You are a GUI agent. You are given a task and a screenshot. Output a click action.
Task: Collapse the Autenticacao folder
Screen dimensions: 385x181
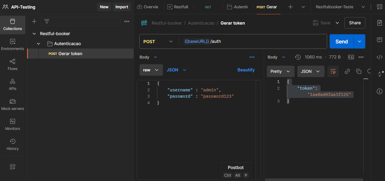click(39, 44)
